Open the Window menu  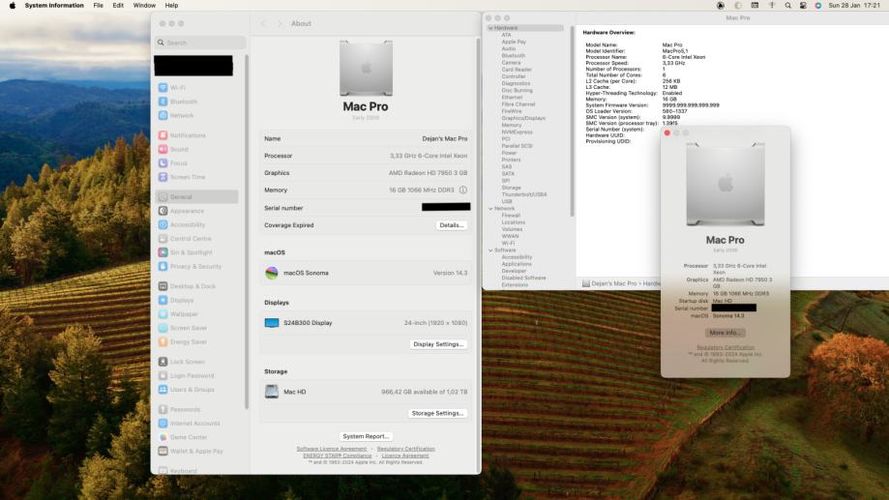click(144, 5)
